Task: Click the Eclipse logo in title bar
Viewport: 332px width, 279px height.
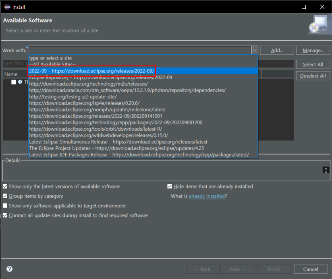Action: tap(7, 7)
